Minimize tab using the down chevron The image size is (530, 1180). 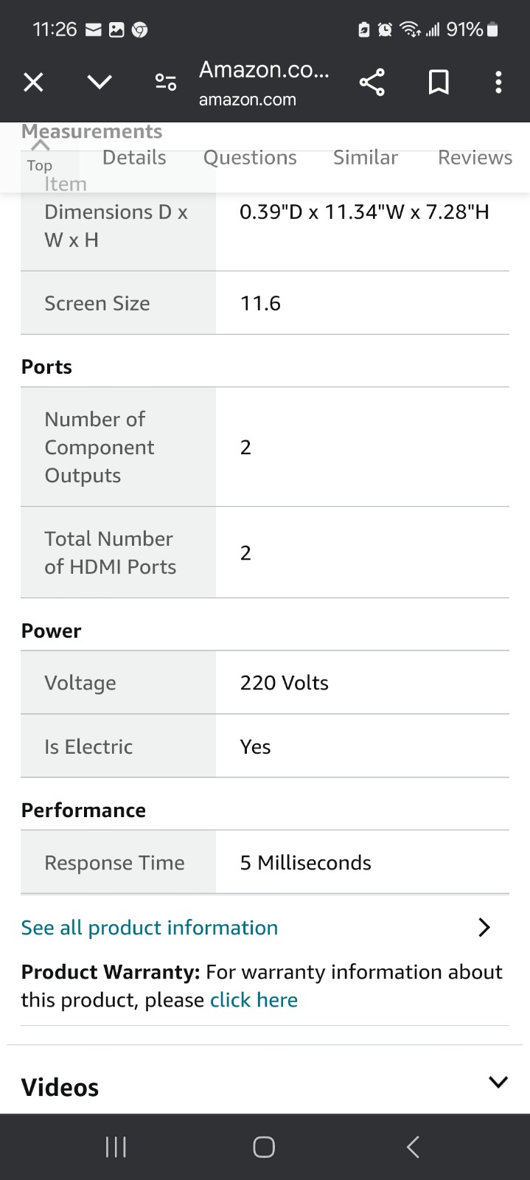(100, 82)
